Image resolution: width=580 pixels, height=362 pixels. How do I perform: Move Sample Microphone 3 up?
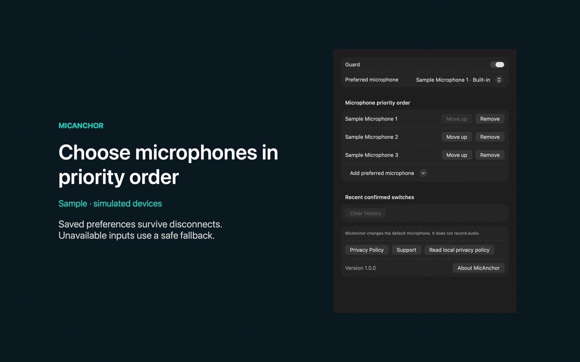pos(457,155)
